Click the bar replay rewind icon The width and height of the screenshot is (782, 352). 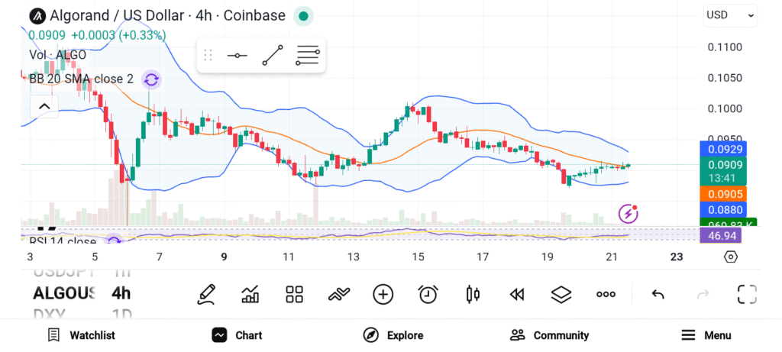(x=517, y=294)
